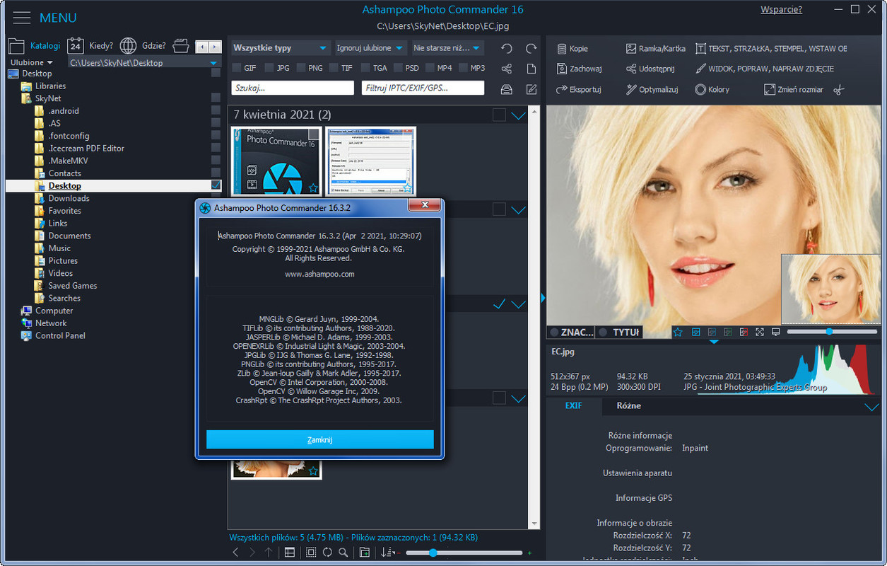The height and width of the screenshot is (566, 887).
Task: Click the Zamknij button in dialog
Action: pos(320,439)
